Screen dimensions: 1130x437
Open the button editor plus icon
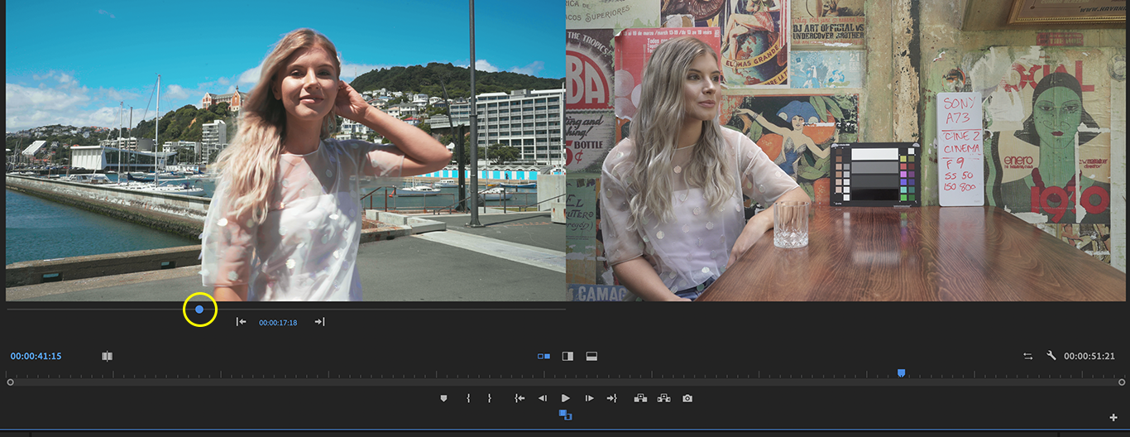[x=1113, y=417]
